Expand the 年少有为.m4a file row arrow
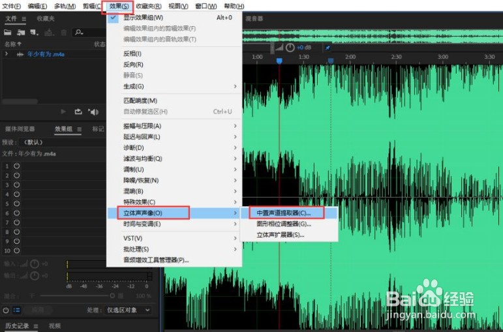503x332 pixels. point(6,54)
